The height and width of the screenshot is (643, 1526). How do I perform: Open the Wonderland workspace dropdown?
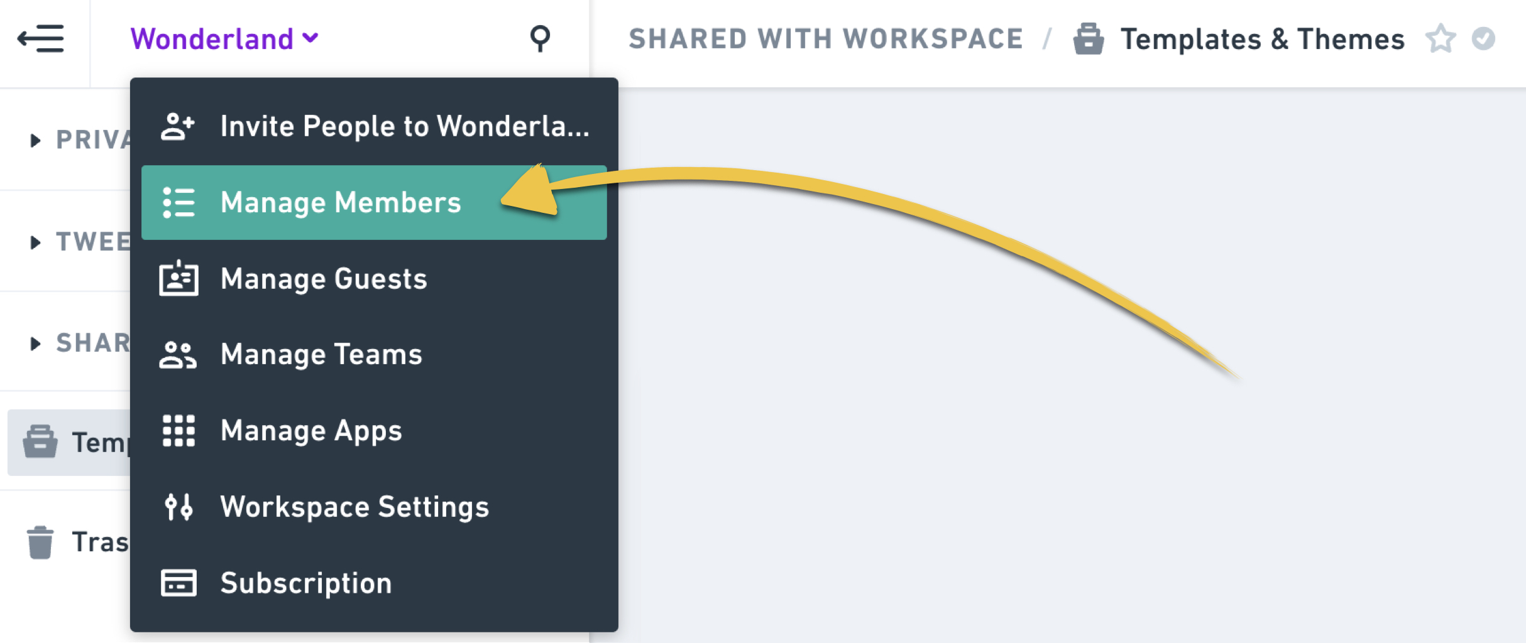coord(223,38)
